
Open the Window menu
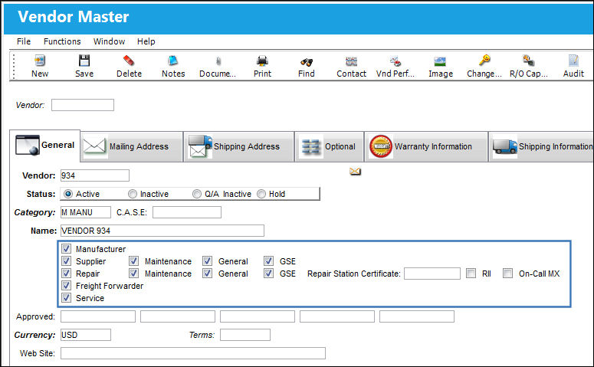pos(109,41)
